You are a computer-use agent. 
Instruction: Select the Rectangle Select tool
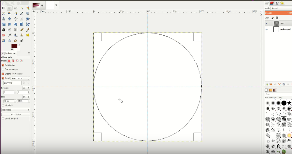pyautogui.click(x=4, y=8)
